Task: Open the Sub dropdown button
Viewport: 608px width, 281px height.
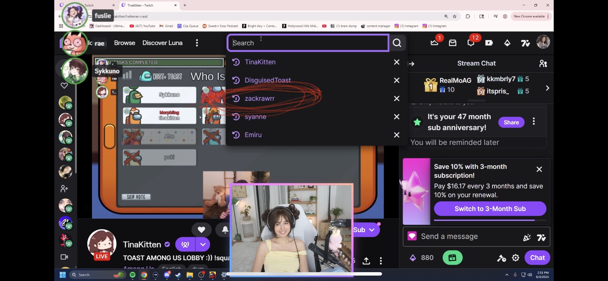Action: coord(366,230)
